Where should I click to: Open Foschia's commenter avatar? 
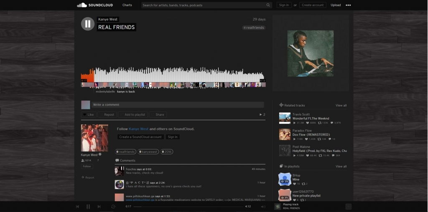[119, 171]
